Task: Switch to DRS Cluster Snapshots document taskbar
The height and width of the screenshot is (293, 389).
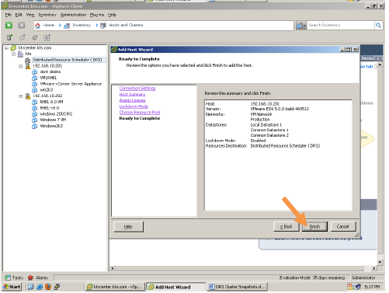Action: click(238, 287)
